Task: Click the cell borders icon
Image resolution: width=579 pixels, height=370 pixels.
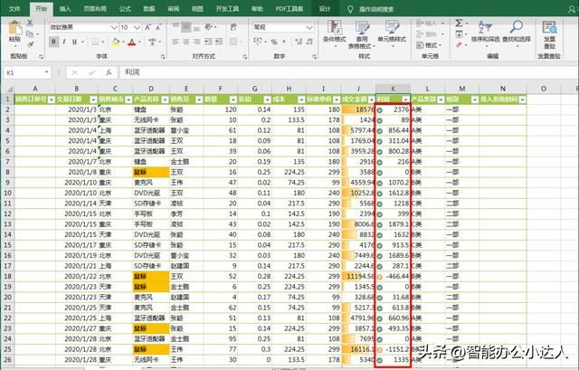Action: point(95,42)
